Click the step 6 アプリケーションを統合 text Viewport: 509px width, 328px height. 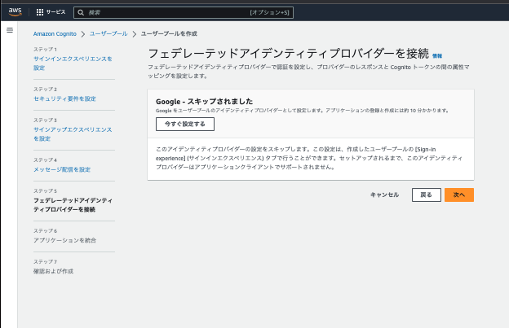pyautogui.click(x=65, y=240)
